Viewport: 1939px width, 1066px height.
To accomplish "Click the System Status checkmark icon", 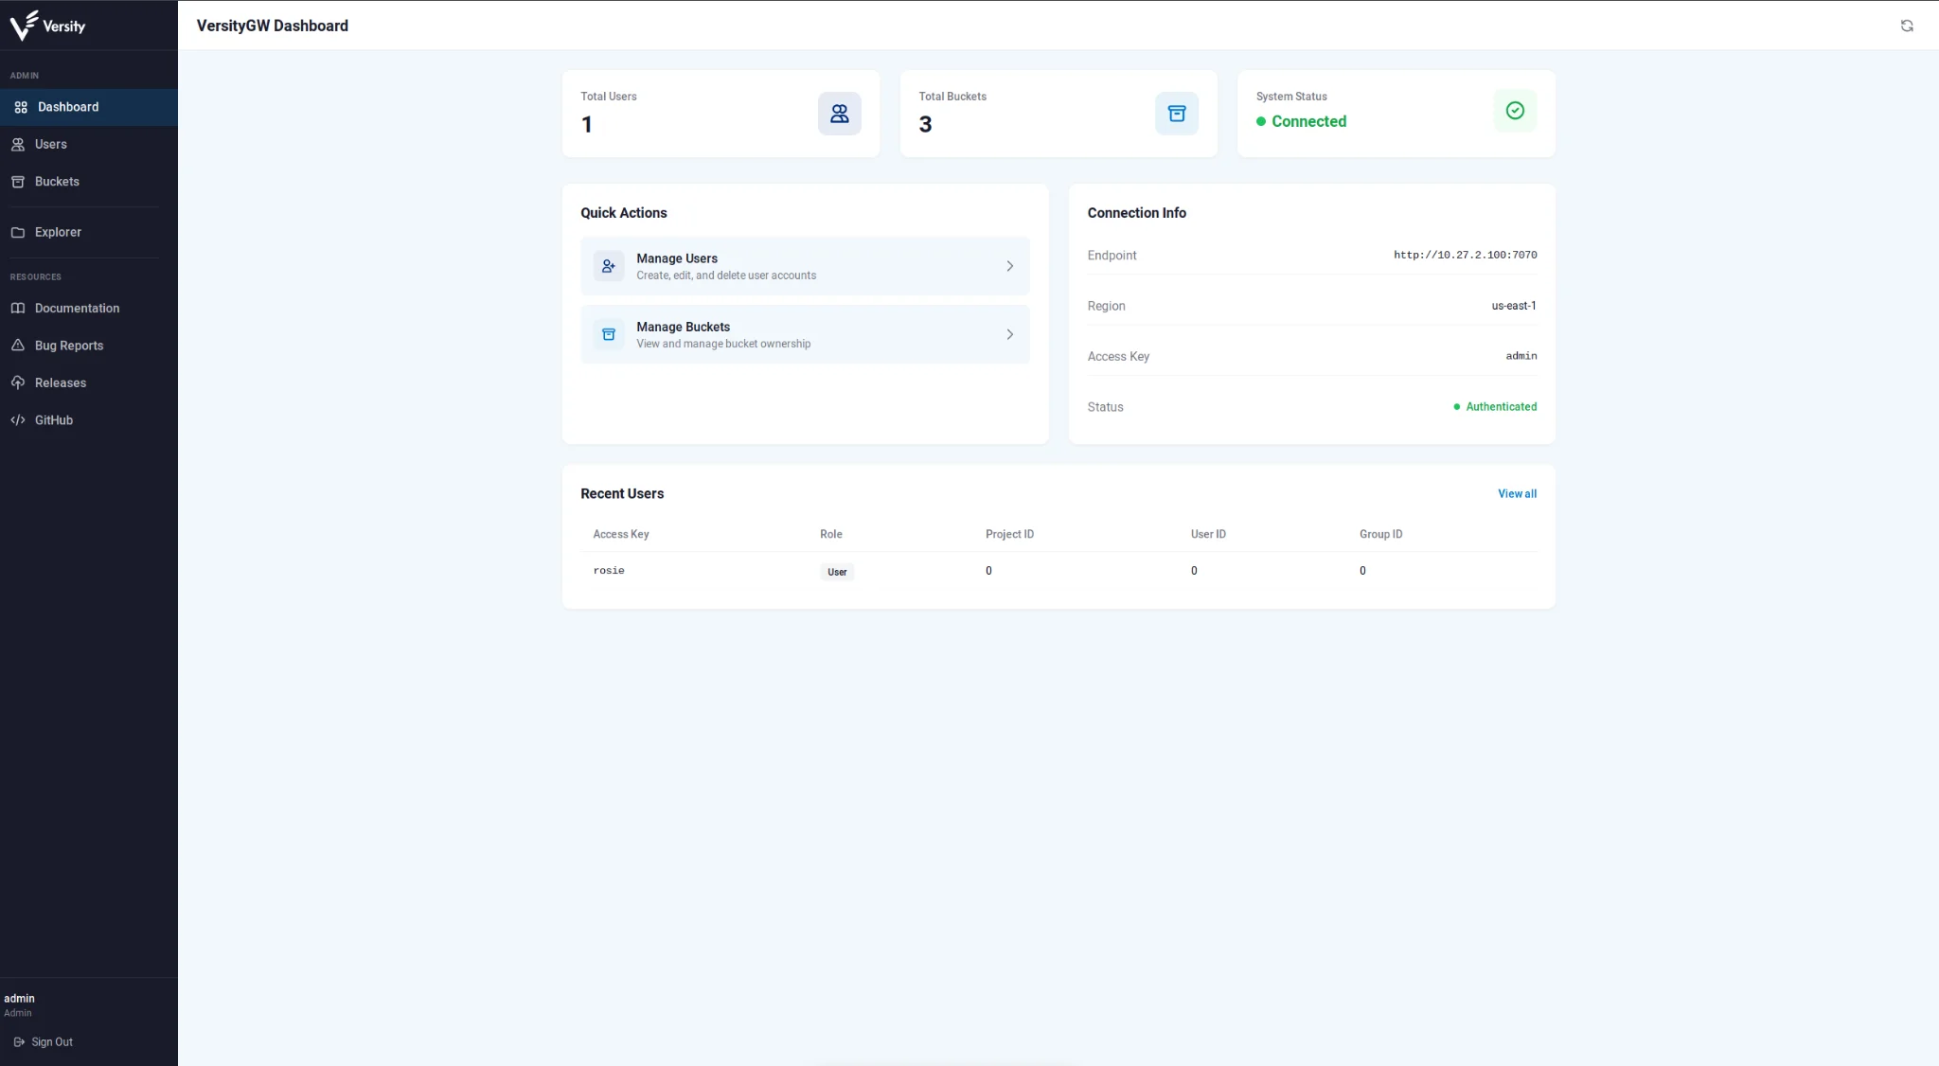I will pyautogui.click(x=1515, y=111).
